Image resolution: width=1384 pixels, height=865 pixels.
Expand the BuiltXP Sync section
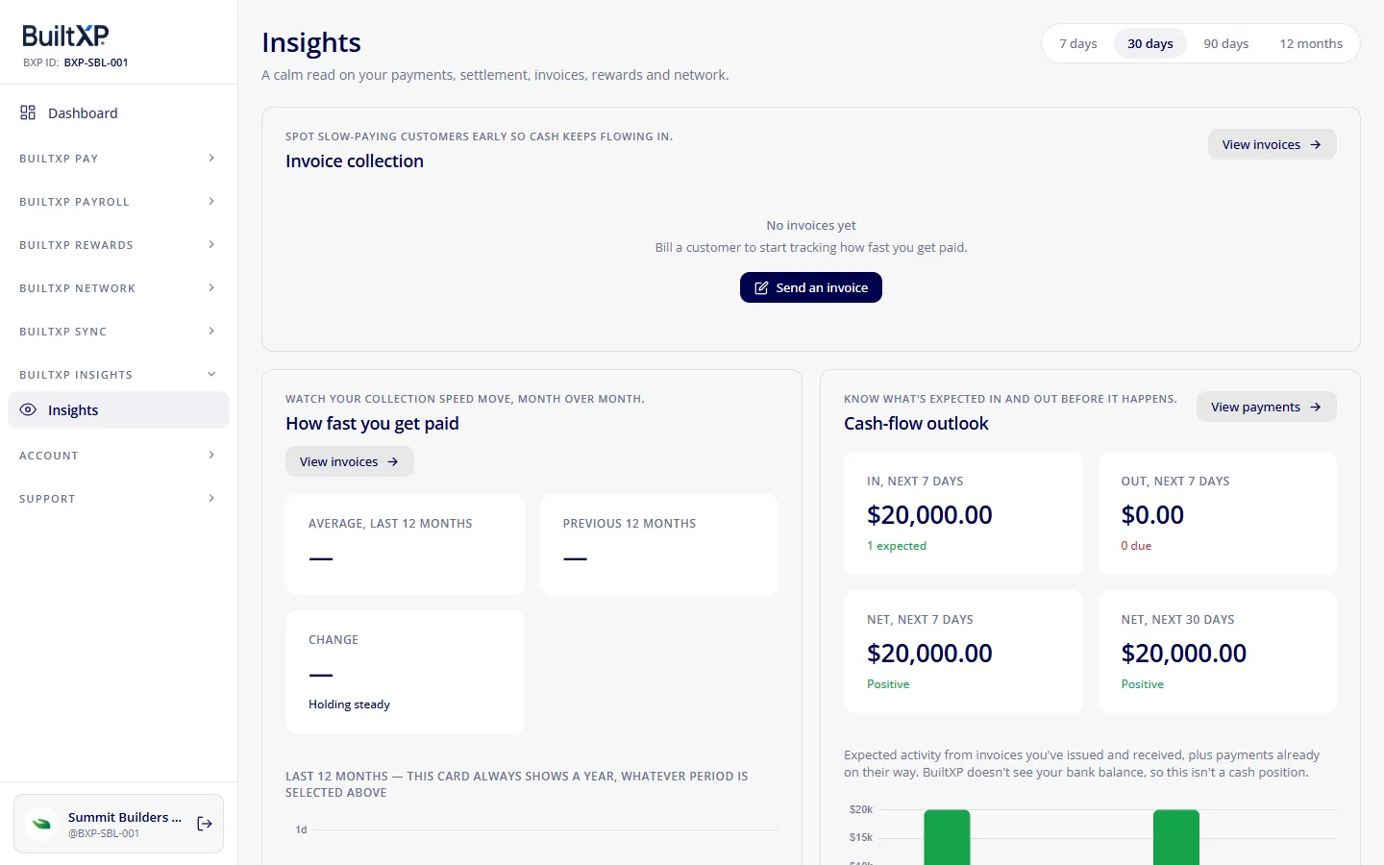(118, 332)
